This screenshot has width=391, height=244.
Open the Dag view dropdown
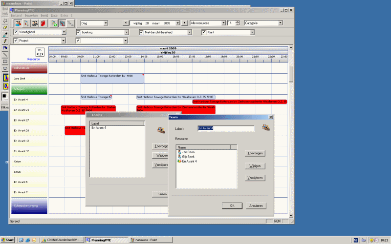click(105, 23)
